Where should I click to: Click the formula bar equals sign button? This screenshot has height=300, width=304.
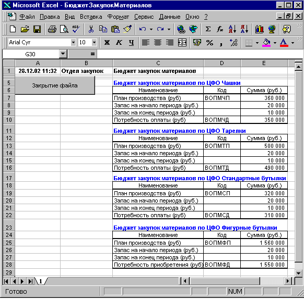point(92,54)
